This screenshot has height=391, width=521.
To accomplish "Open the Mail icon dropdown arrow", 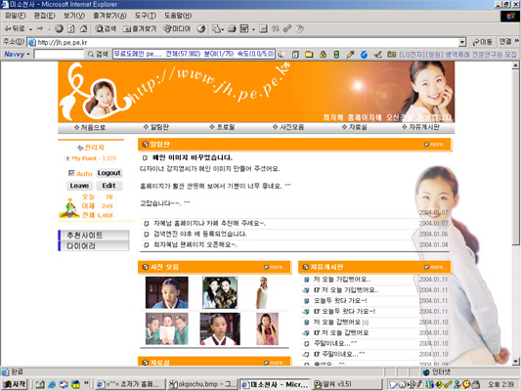I will tap(222, 29).
